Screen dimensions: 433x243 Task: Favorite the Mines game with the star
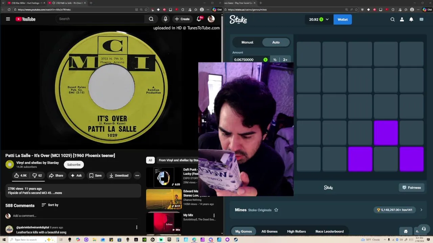276,210
